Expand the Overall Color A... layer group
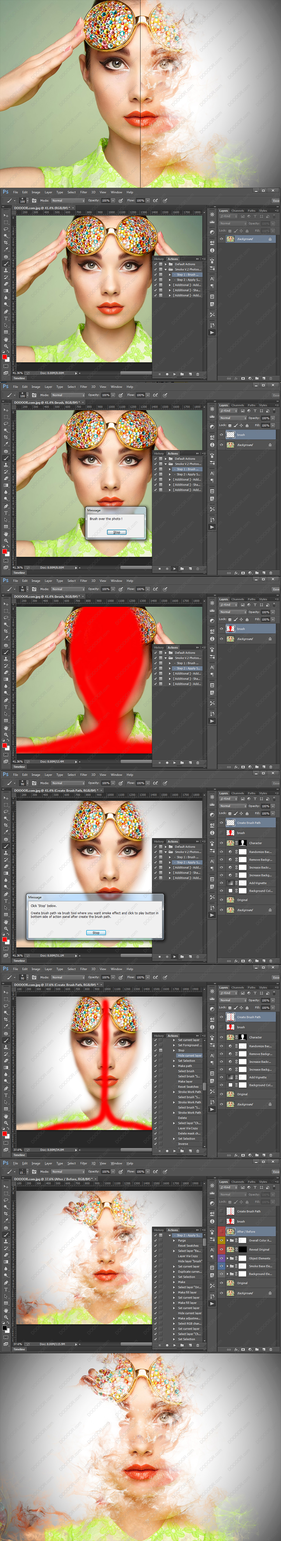281x1541 pixels. 227,1241
